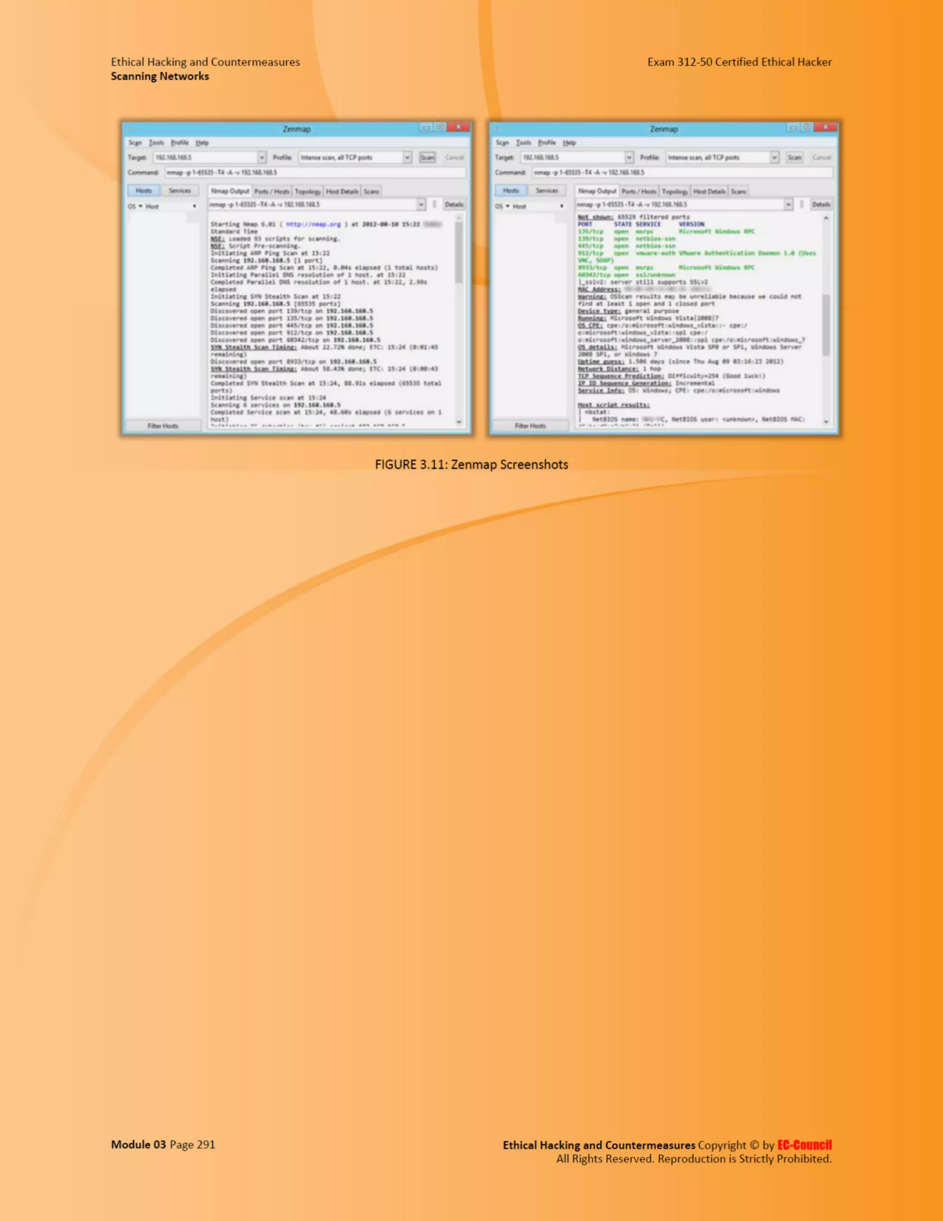The height and width of the screenshot is (1221, 943).
Task: Click the Host column header in left window
Action: pos(152,206)
